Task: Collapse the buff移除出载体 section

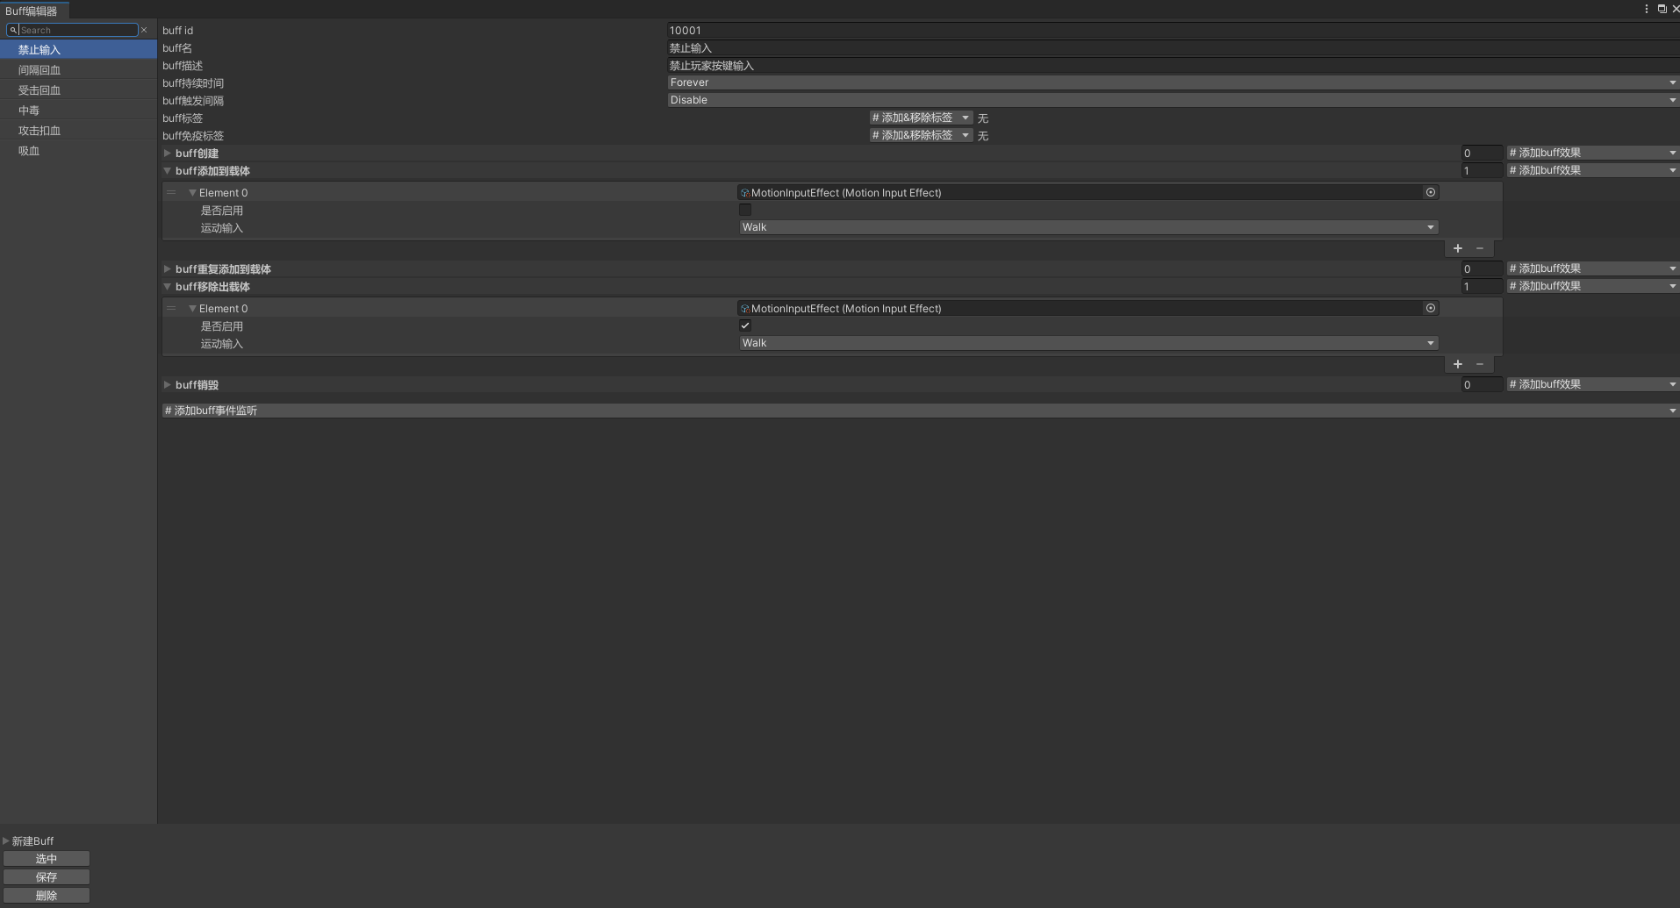Action: click(x=168, y=287)
